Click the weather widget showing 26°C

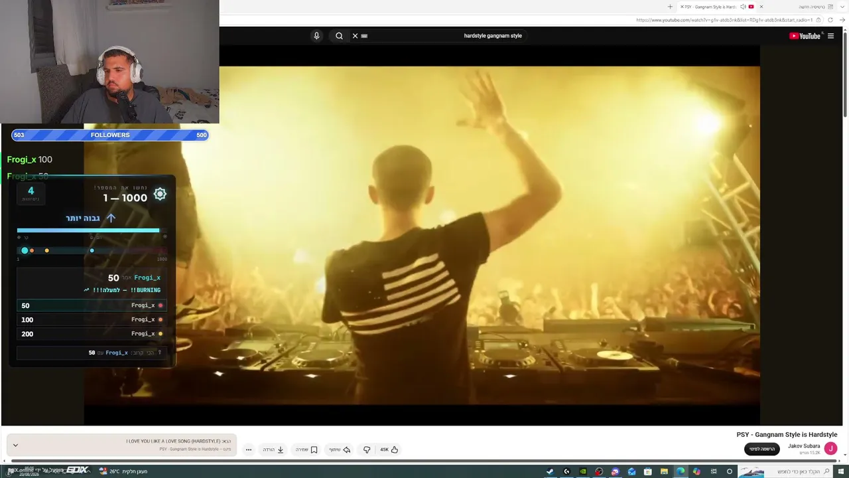(123, 471)
